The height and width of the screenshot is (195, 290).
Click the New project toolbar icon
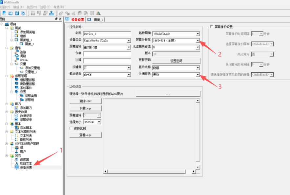click(x=4, y=13)
